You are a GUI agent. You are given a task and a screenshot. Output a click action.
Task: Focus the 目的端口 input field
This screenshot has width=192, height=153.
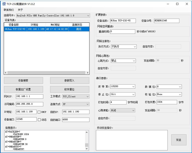[76, 120]
